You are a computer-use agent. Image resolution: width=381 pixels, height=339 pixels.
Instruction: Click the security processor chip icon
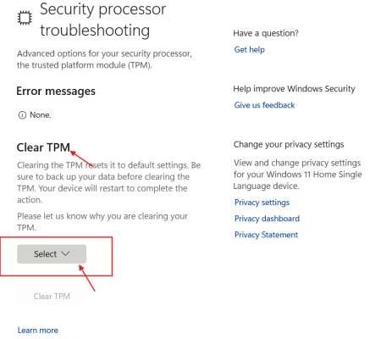pos(25,18)
